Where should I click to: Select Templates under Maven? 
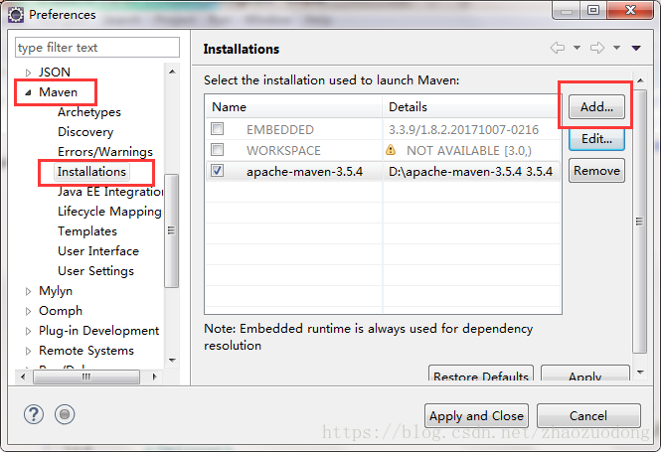click(x=87, y=231)
